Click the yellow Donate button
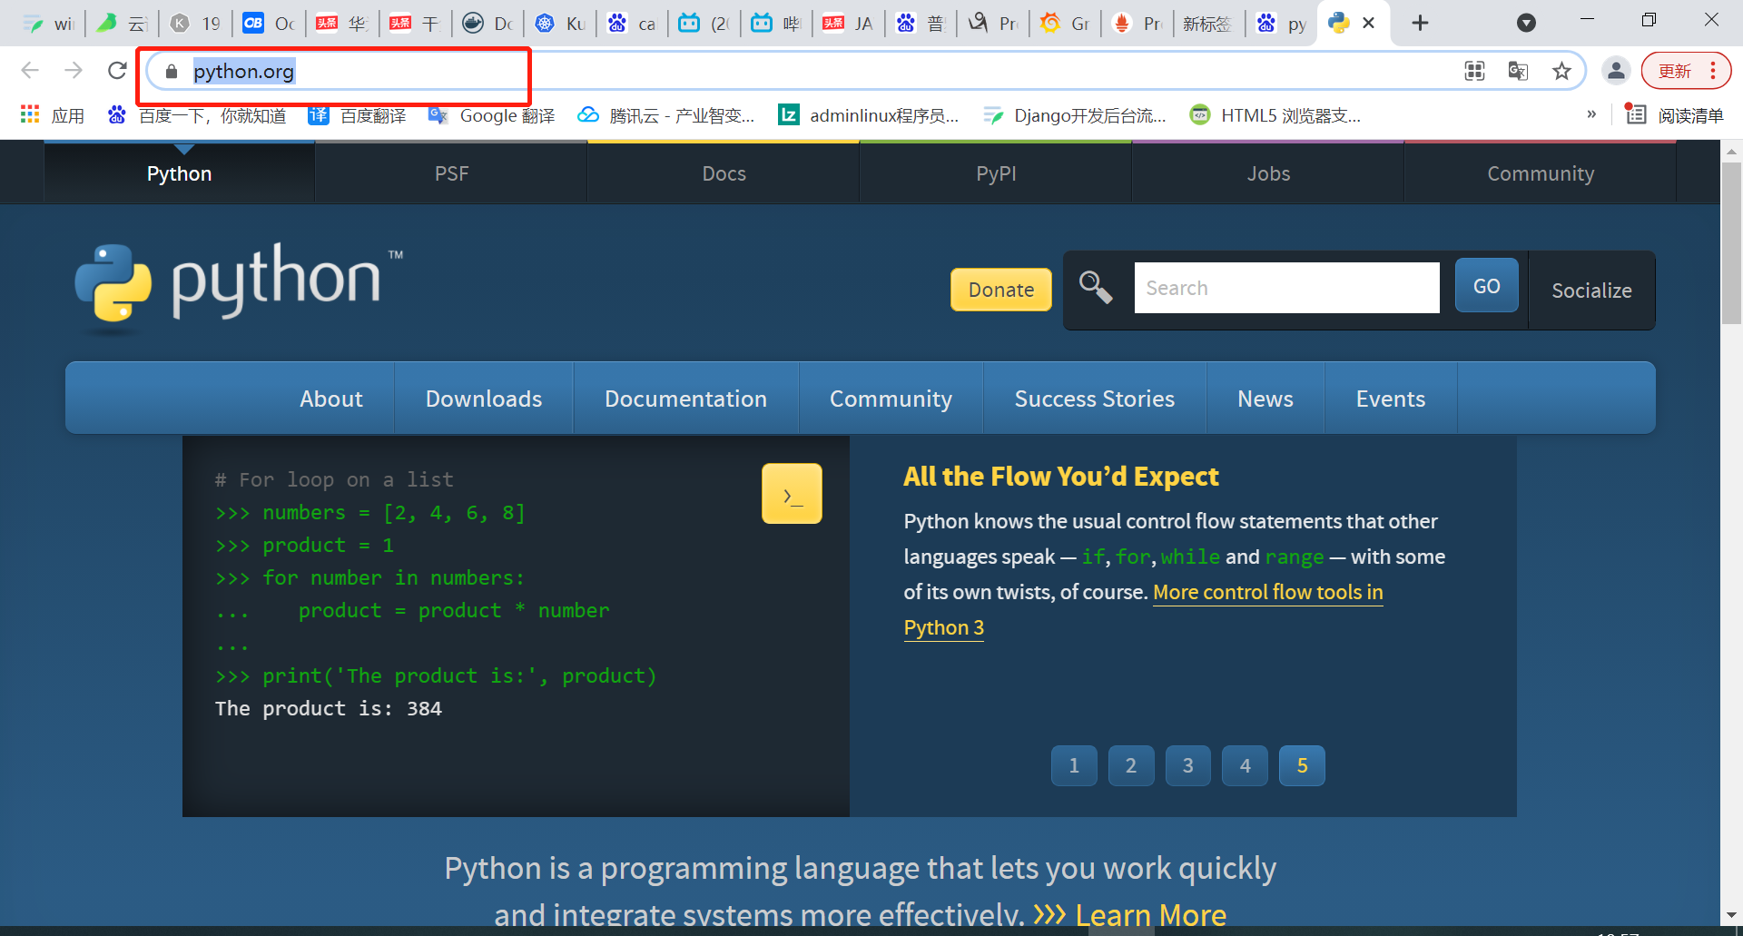Image resolution: width=1743 pixels, height=936 pixels. pos(1001,290)
